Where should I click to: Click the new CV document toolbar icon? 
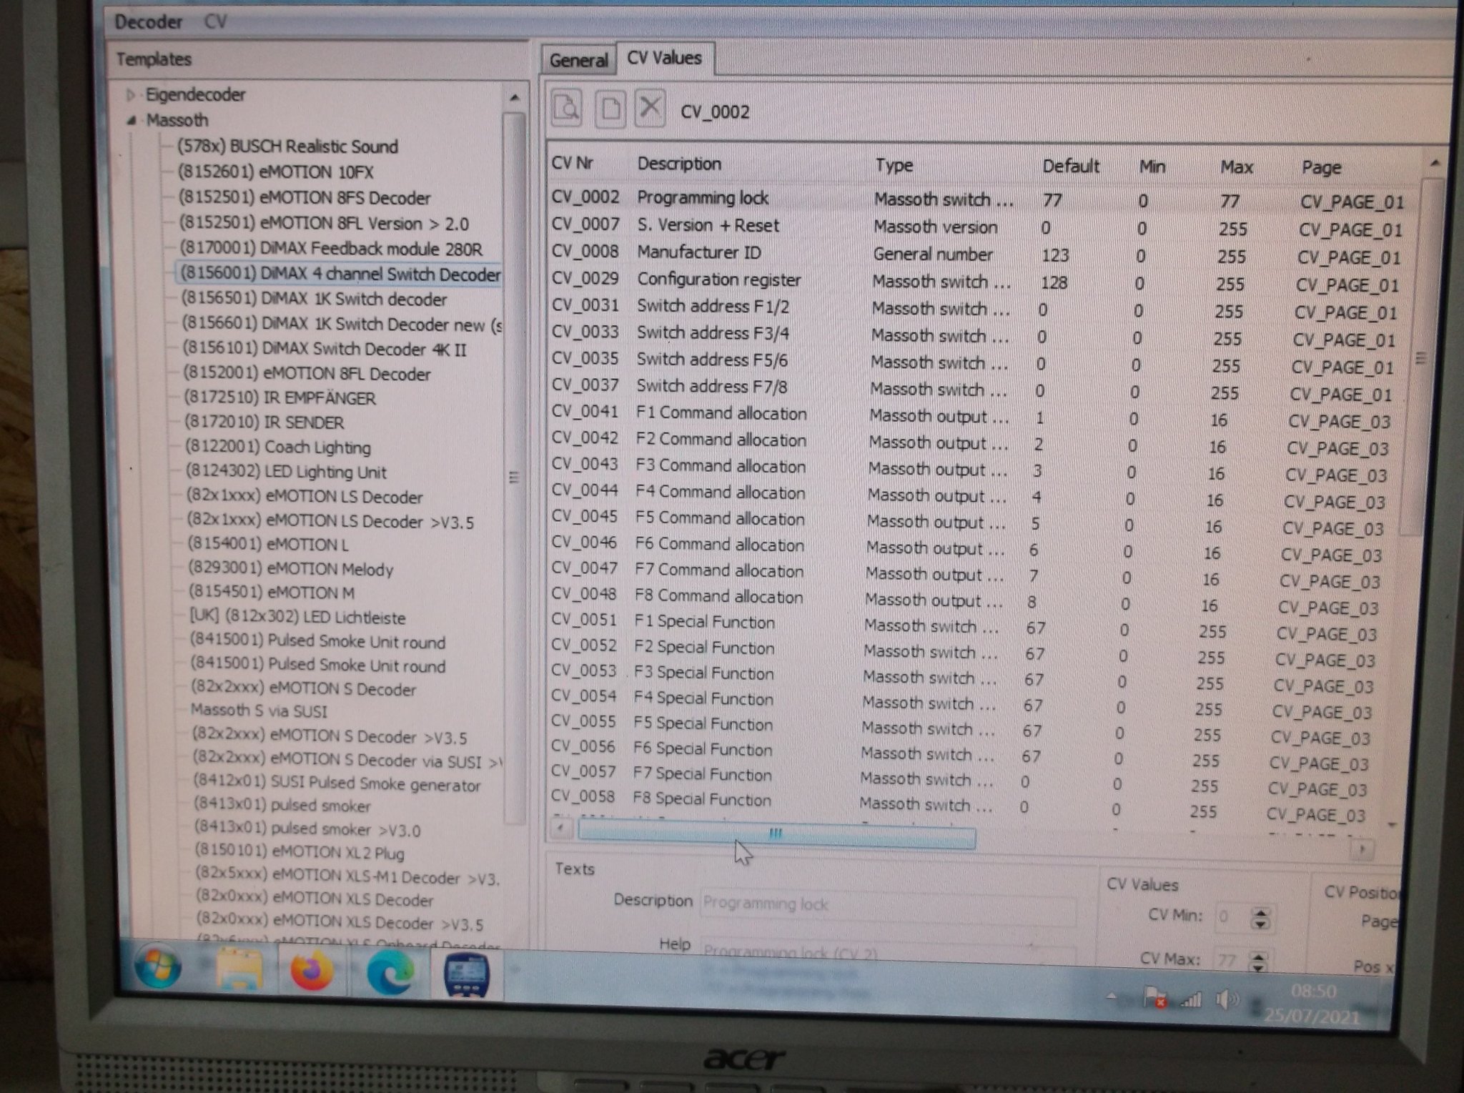pos(610,109)
